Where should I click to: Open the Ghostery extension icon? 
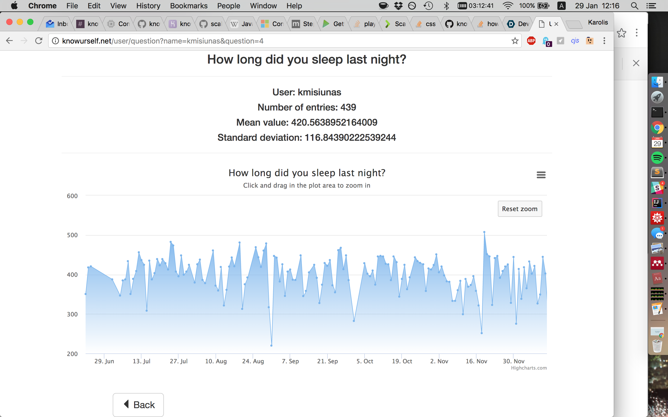(x=546, y=41)
